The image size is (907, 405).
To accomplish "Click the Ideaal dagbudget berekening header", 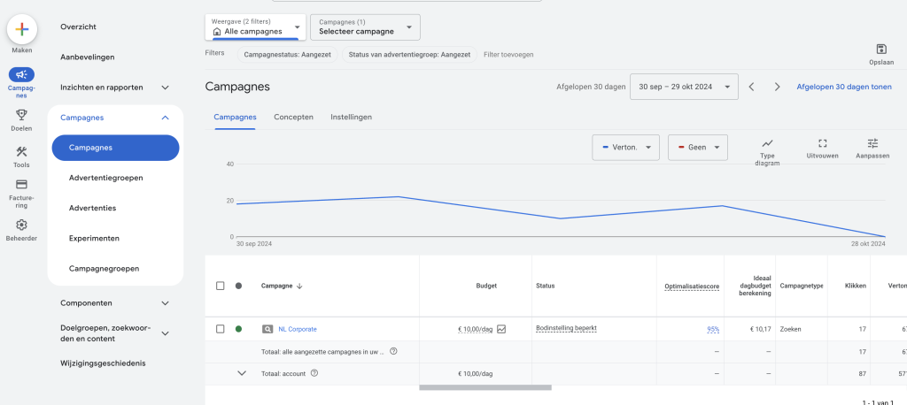I will pos(756,286).
